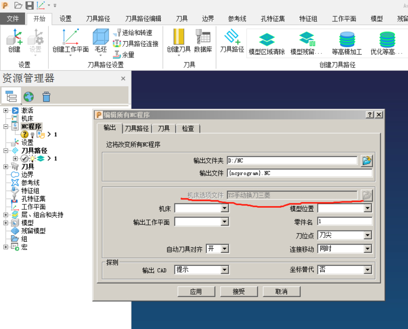Open the globe browser tab in explorer
Viewport: 408px width, 329px height.
click(x=29, y=97)
